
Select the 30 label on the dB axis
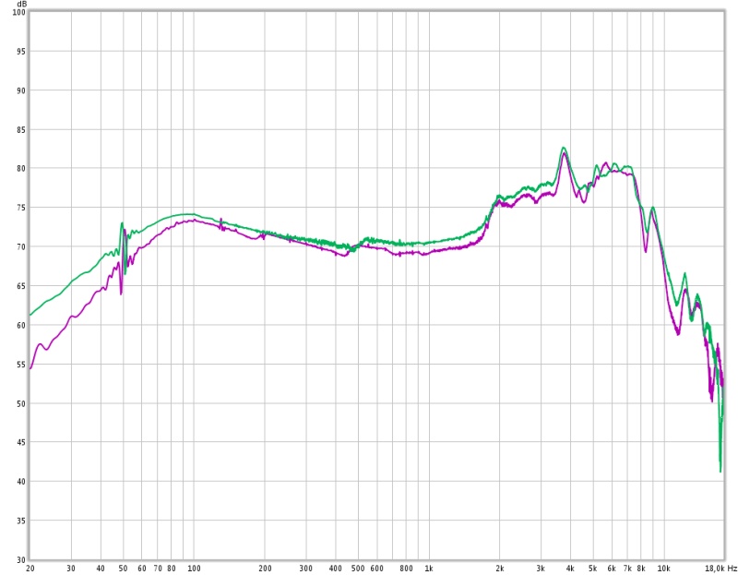pyautogui.click(x=19, y=559)
